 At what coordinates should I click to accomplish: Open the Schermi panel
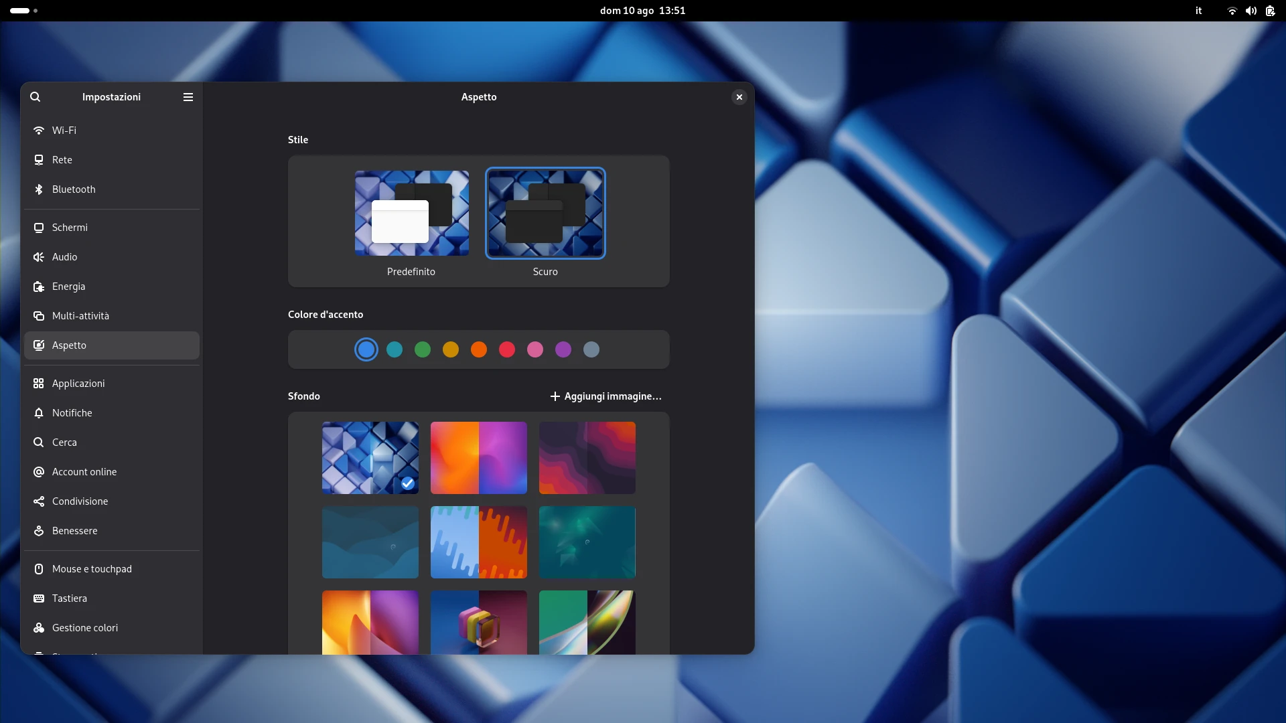pos(112,228)
